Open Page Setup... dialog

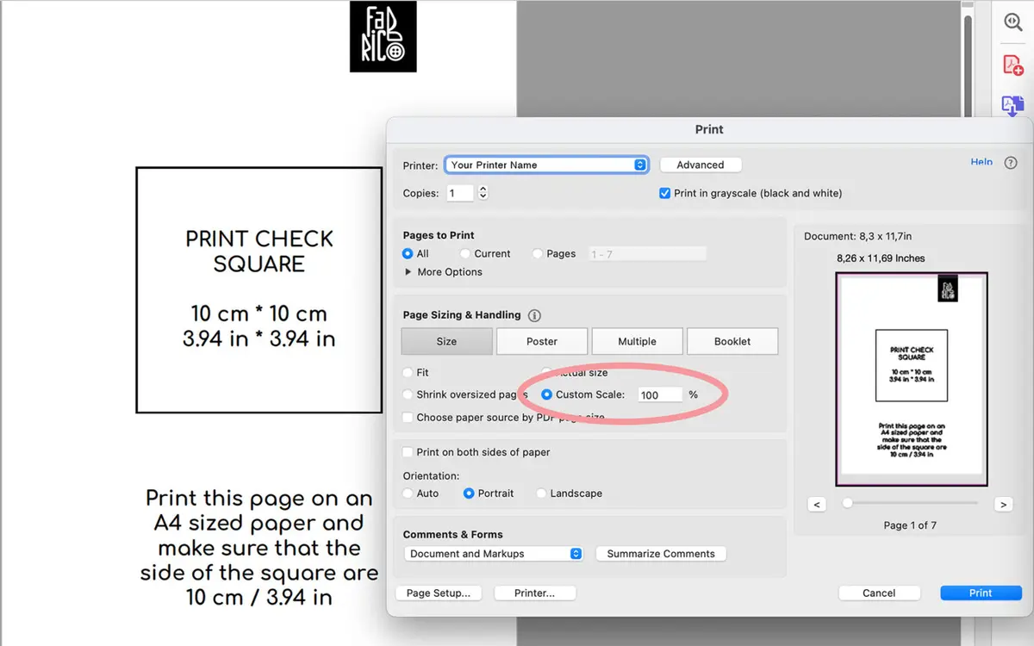point(439,593)
